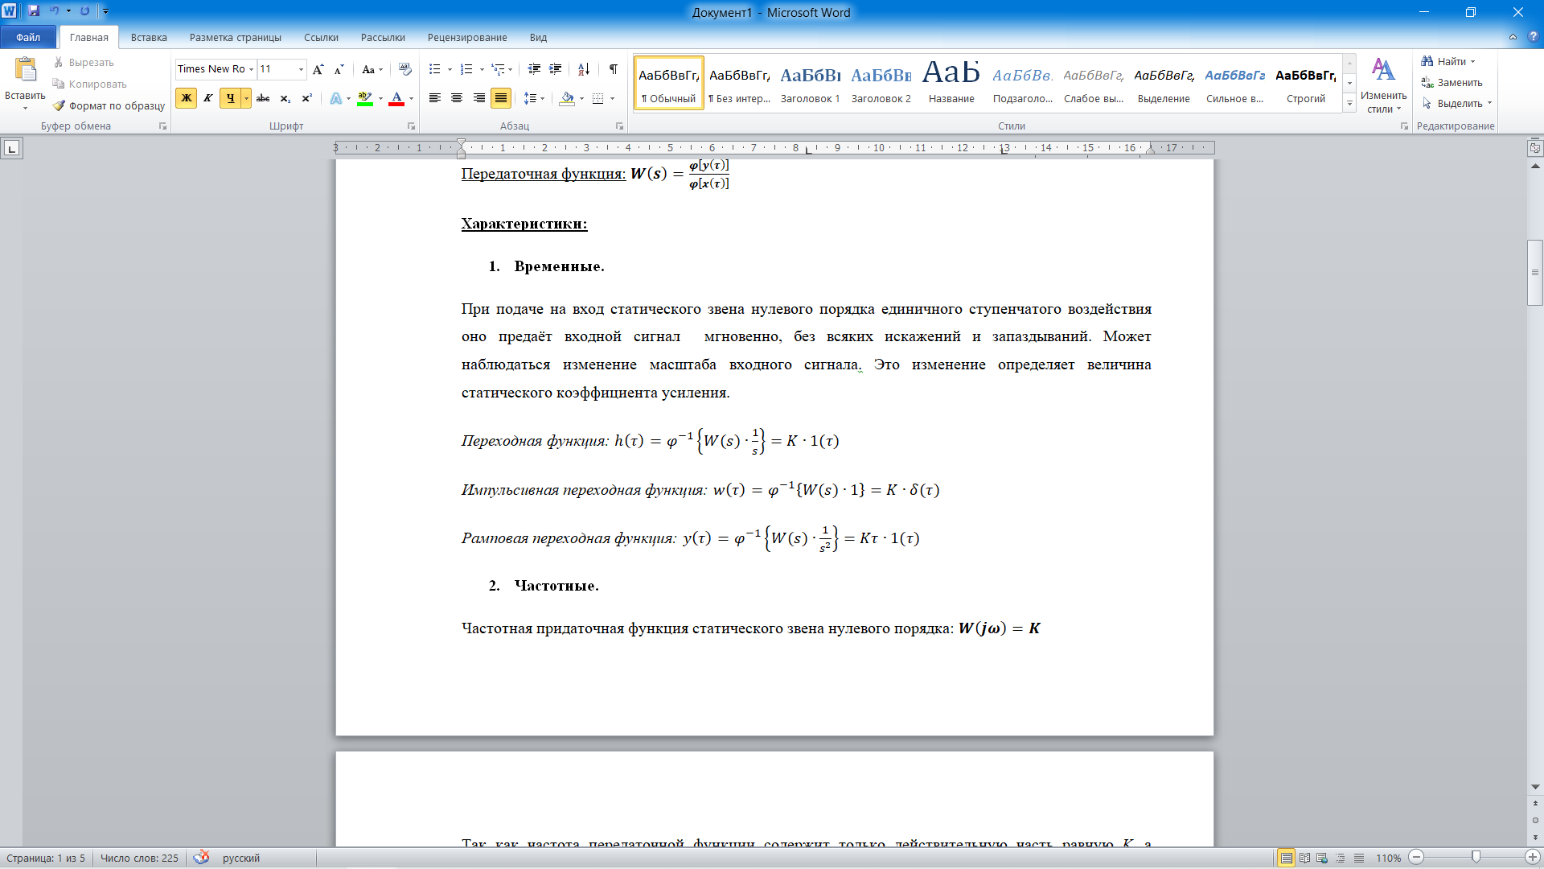Switch to Ссылки tab

[321, 37]
